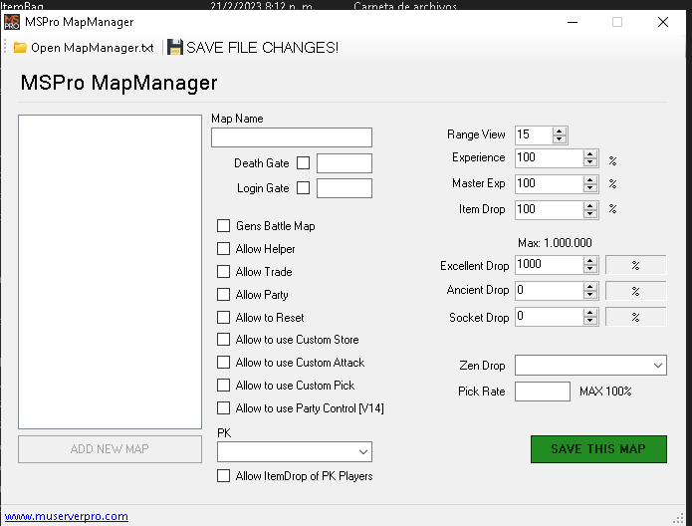Click the Pick Rate input box
This screenshot has height=526, width=692.
click(542, 392)
